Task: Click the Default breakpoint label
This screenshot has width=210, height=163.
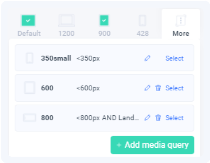Action: 29,33
